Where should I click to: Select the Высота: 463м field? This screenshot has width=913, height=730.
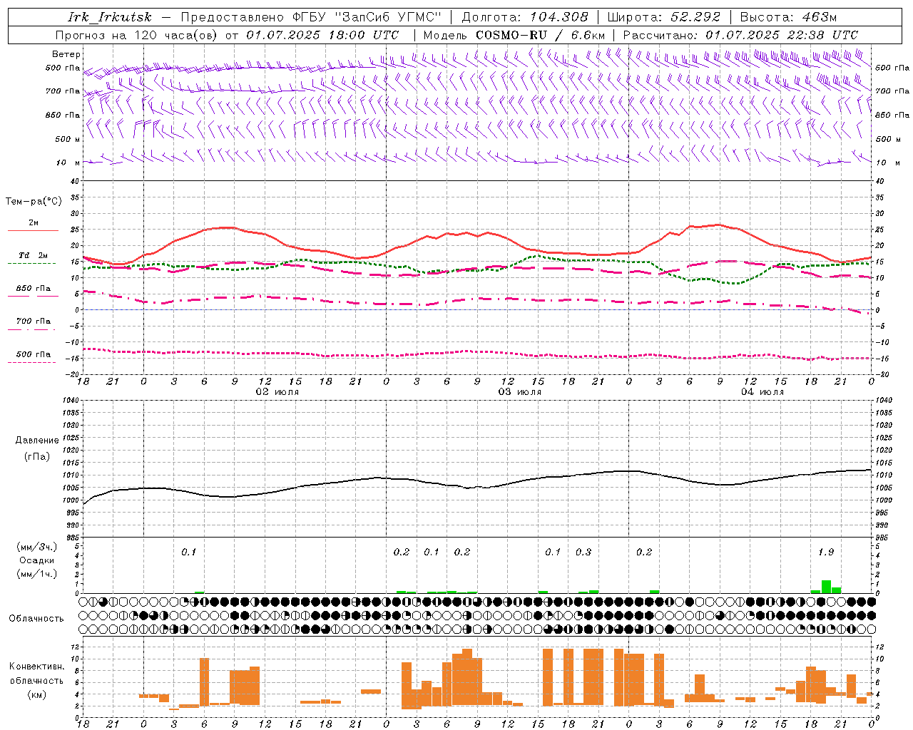coord(788,17)
